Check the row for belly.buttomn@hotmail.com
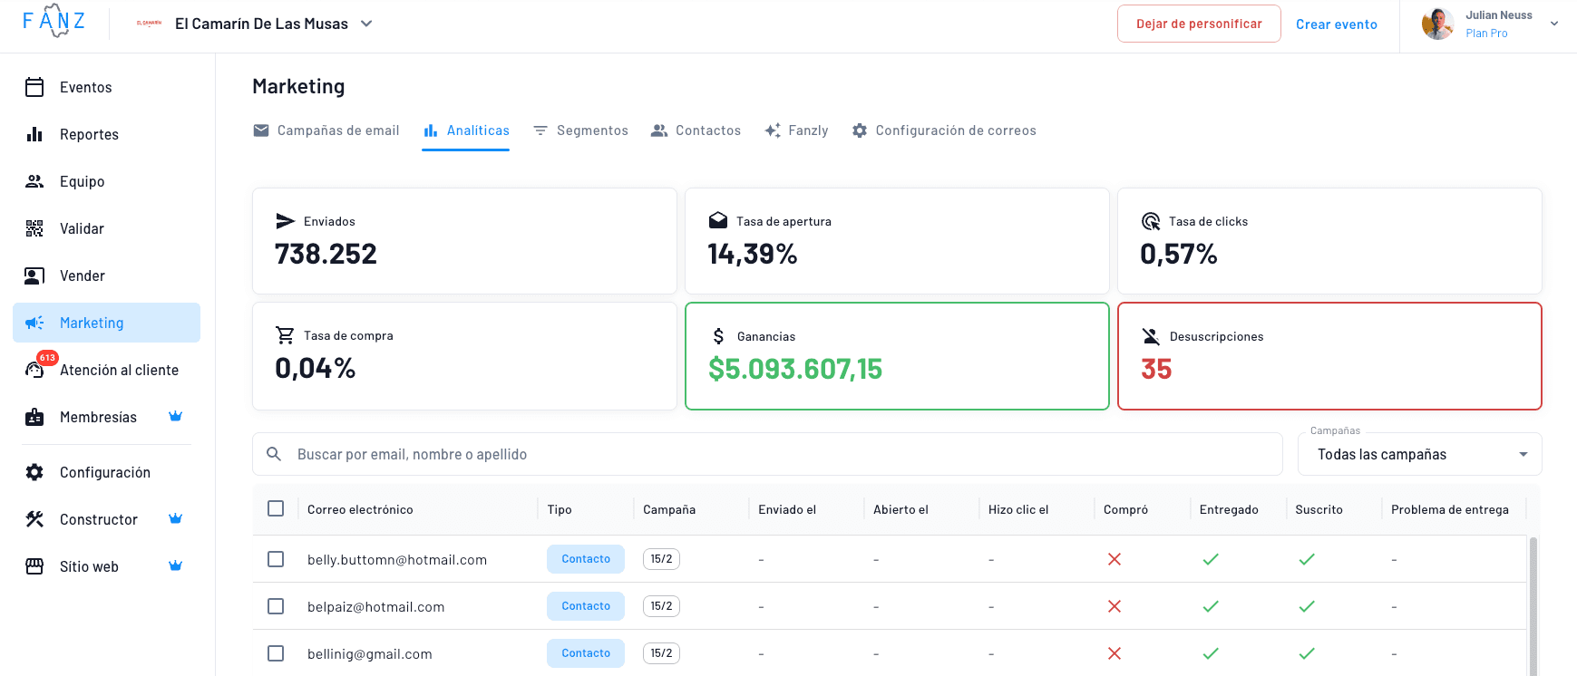 pos(276,559)
